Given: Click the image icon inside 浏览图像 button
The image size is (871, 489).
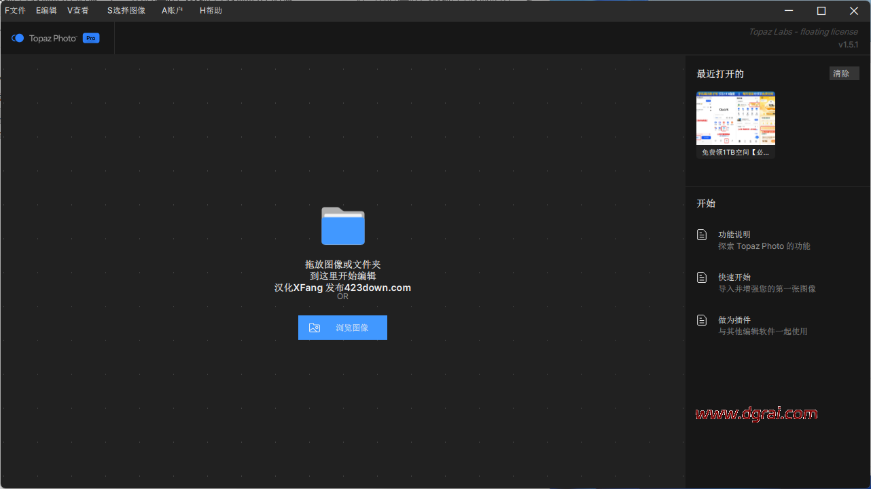Looking at the screenshot, I should (x=315, y=328).
